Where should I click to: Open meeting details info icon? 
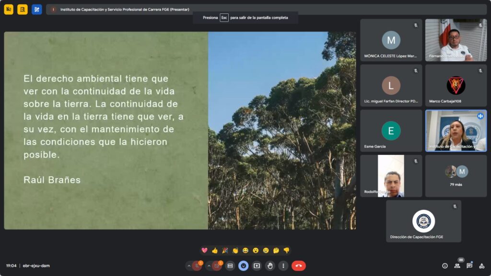444,265
